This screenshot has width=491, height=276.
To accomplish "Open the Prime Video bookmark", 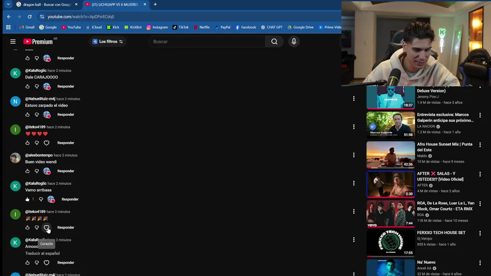I will pyautogui.click(x=330, y=27).
